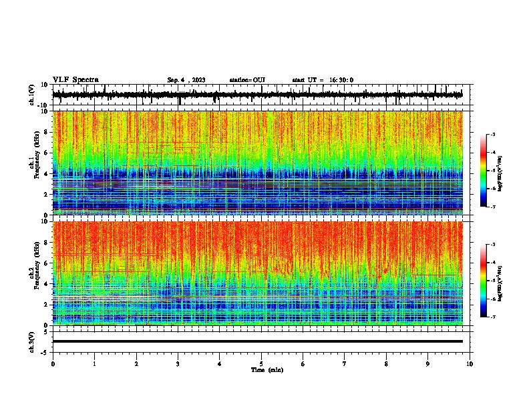
Task: Click the "6" tick on Time axis
Action: click(303, 364)
